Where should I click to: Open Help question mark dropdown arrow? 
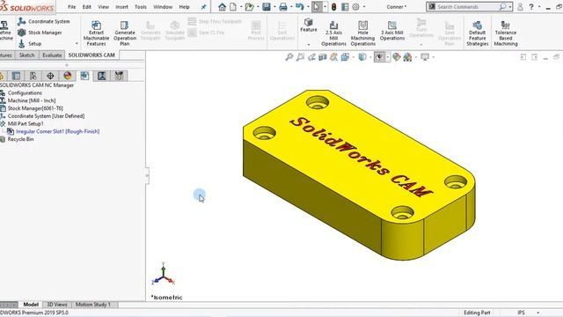(539, 7)
